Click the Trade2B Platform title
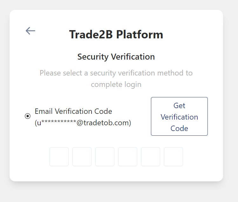The image size is (238, 202). tap(116, 34)
